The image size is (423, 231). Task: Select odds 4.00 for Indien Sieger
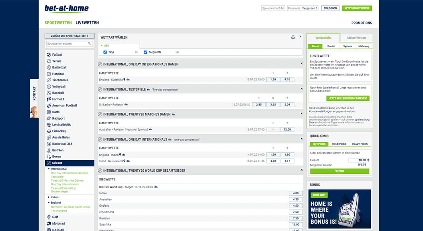pyautogui.click(x=296, y=193)
